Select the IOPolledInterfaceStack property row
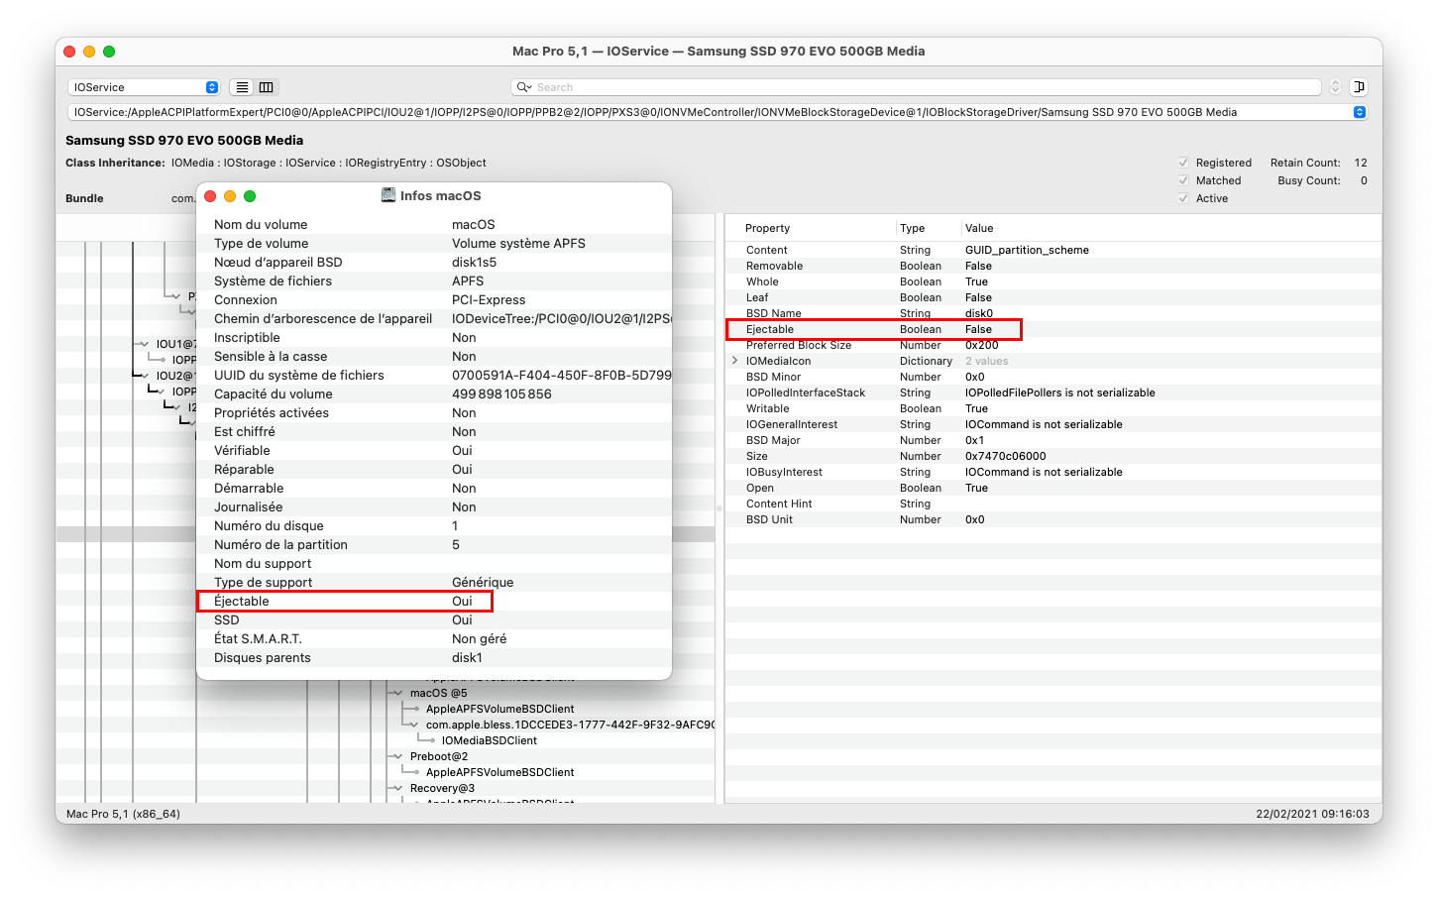Image resolution: width=1438 pixels, height=897 pixels. pos(1053,392)
